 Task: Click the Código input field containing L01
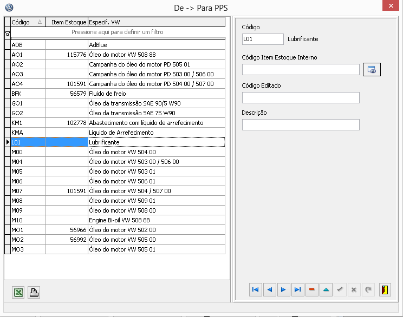[x=263, y=39]
